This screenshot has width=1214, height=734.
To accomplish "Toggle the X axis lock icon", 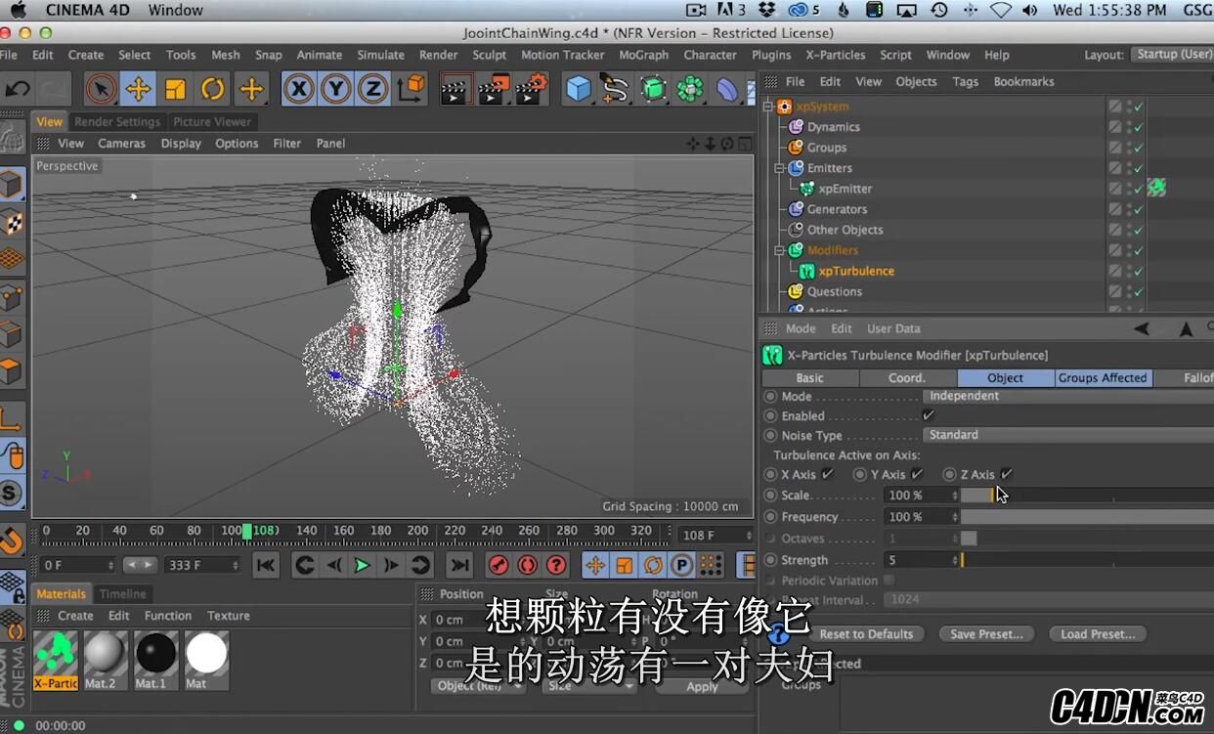I will pyautogui.click(x=298, y=90).
